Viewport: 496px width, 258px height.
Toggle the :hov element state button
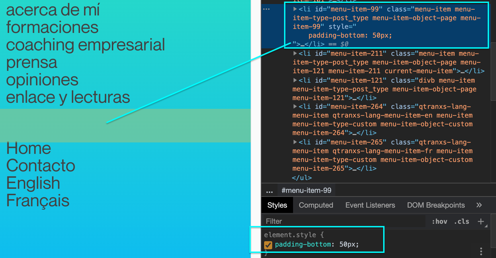pos(440,221)
